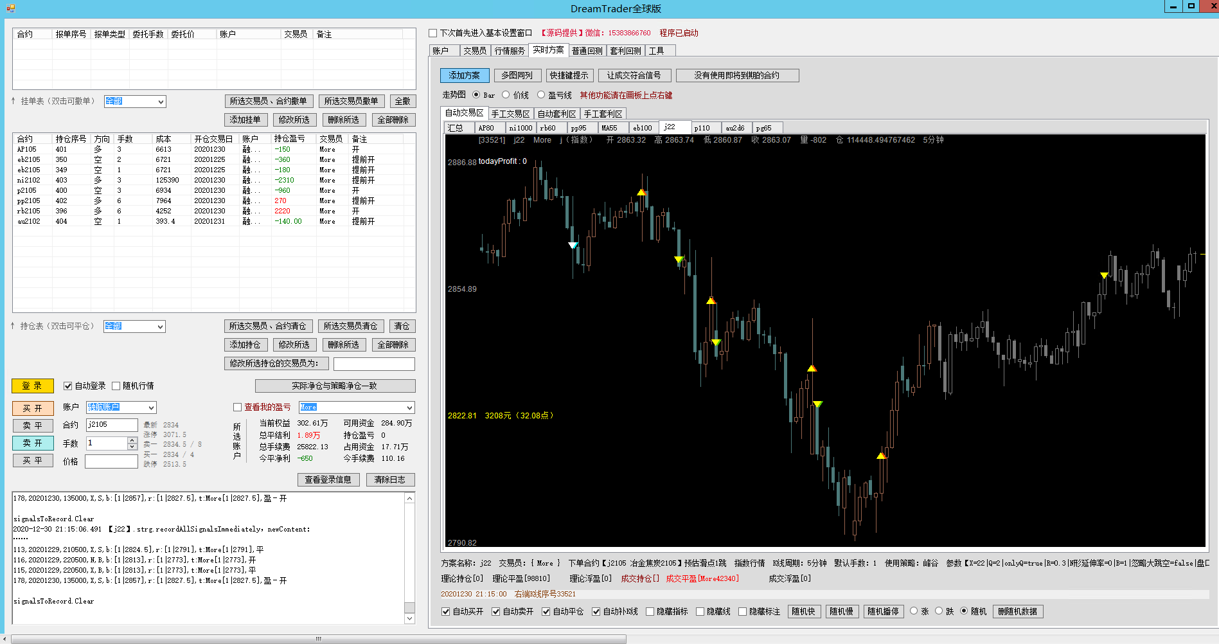Image resolution: width=1219 pixels, height=644 pixels.
Task: Switch to 自动套利区 tab
Action: (557, 114)
